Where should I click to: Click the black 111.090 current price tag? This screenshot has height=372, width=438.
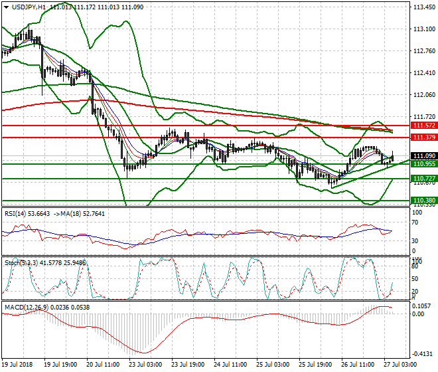(423, 155)
